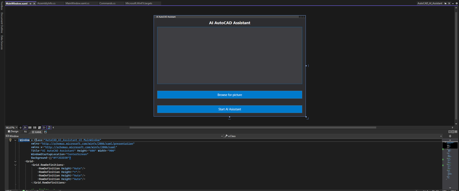Viewport: 459px width, 191px height.
Task: Click the designer scroll right arrow
Action: coord(452,127)
